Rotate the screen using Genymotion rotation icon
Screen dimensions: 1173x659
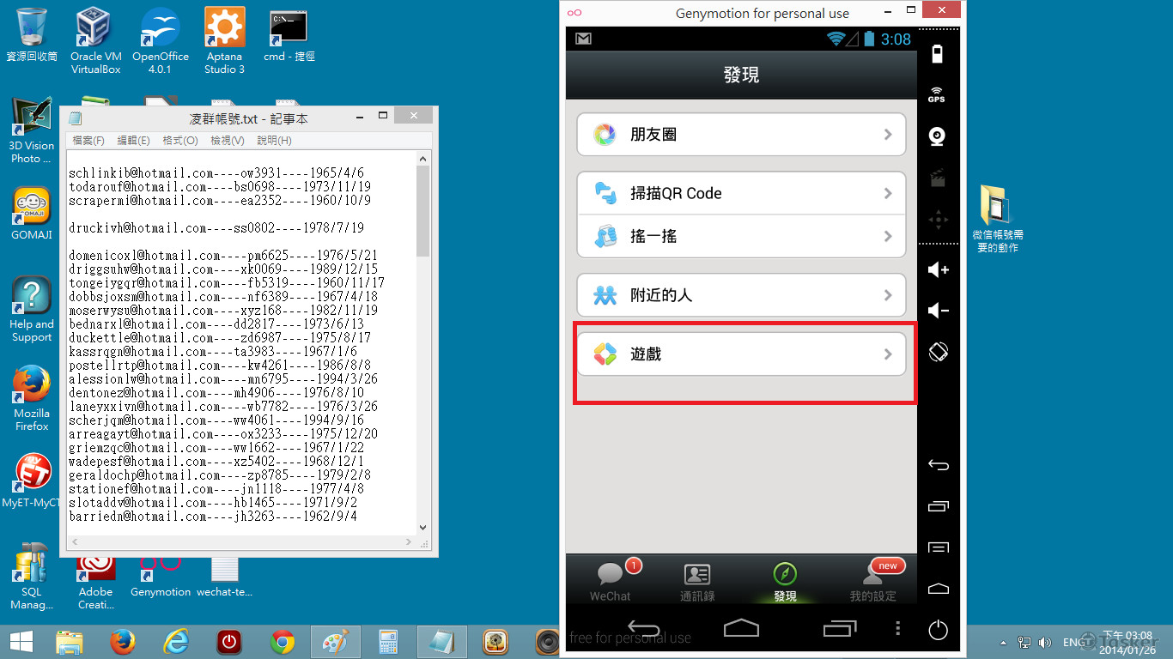pos(938,351)
